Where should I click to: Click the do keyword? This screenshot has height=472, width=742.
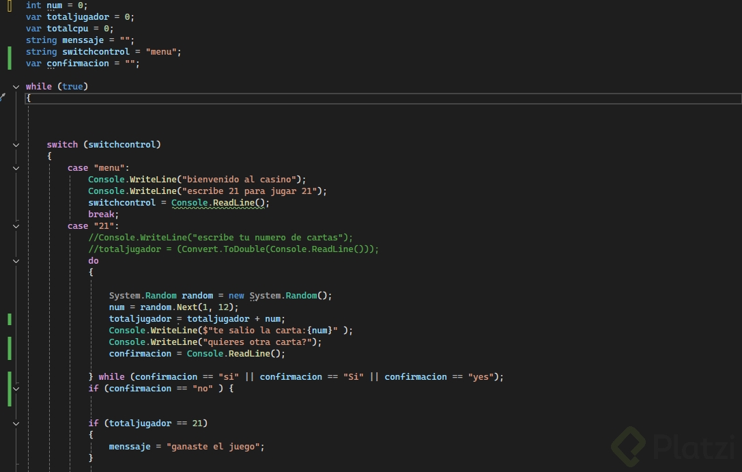click(x=94, y=261)
